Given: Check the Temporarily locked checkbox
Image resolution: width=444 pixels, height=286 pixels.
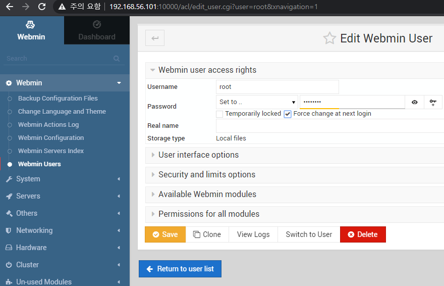Looking at the screenshot, I should [219, 114].
